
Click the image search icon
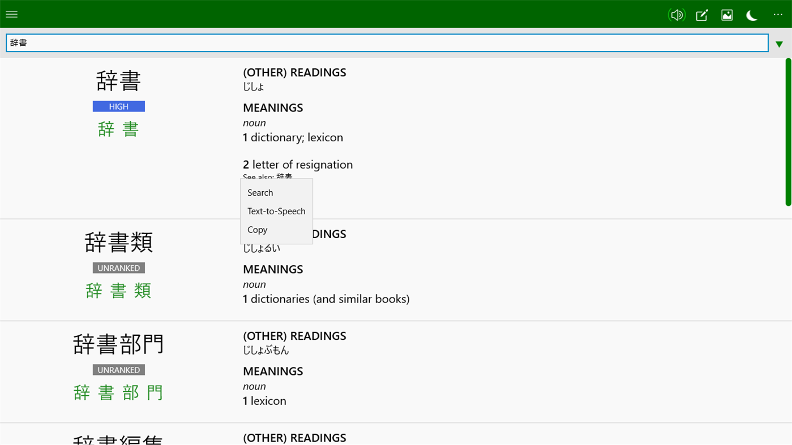coord(727,15)
